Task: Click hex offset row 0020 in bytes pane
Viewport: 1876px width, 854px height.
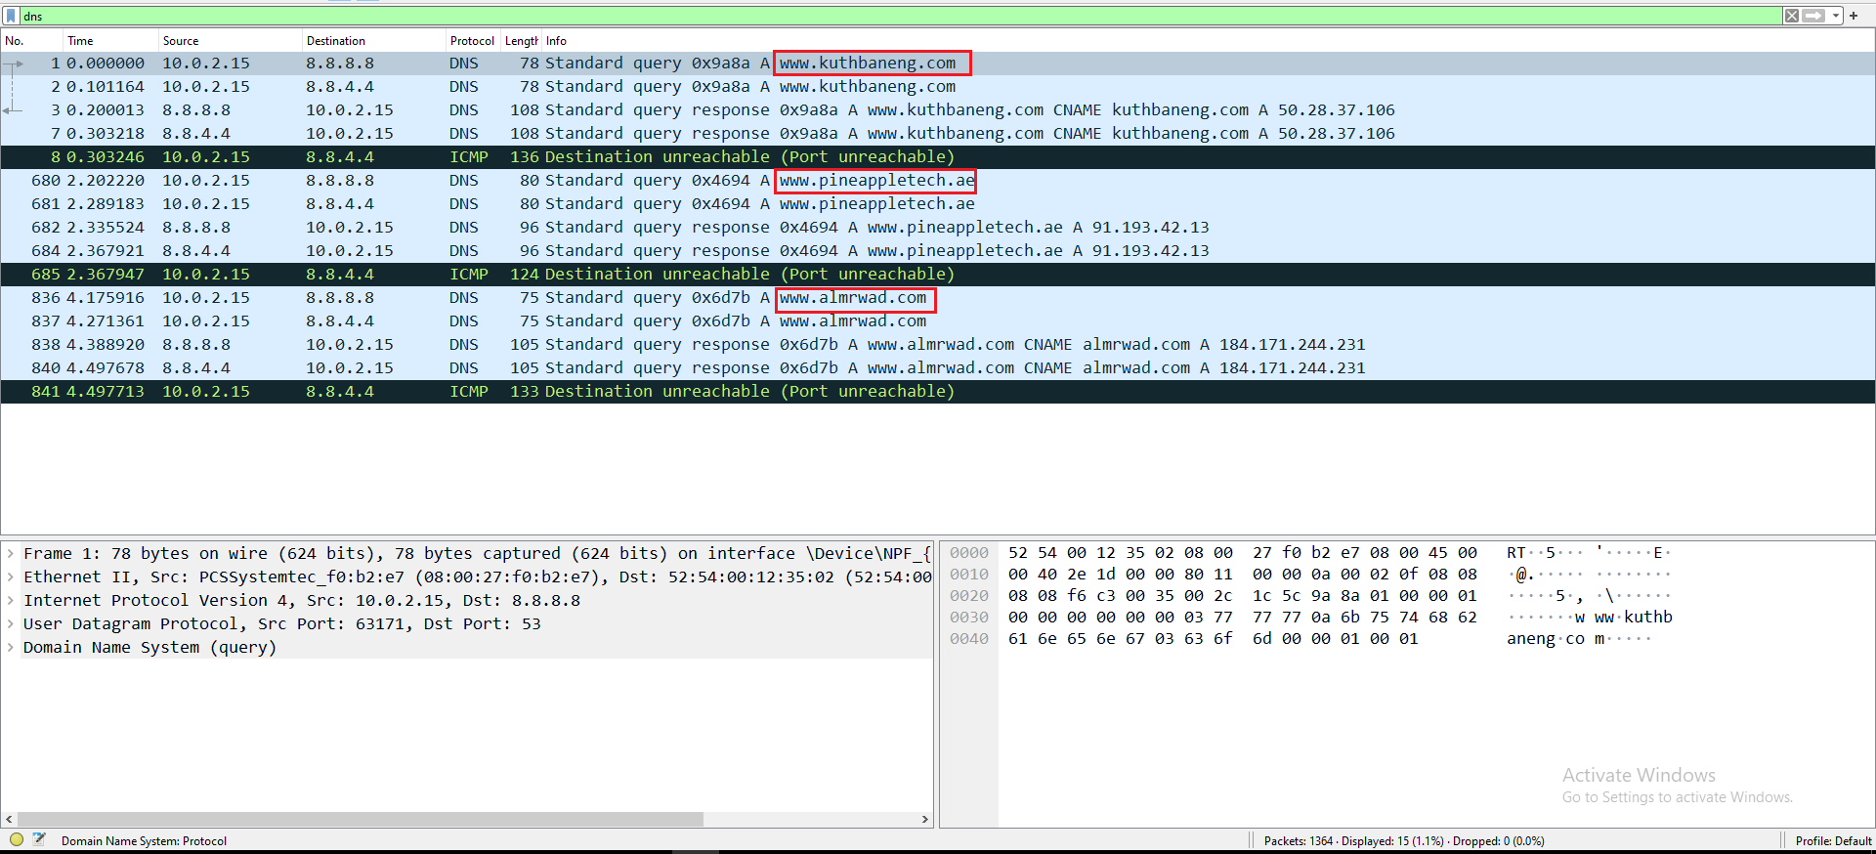Action: (969, 596)
